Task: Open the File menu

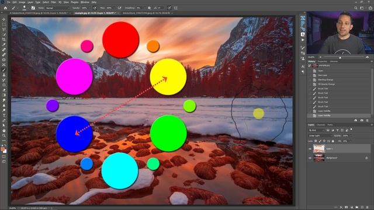Action: [x=9, y=2]
